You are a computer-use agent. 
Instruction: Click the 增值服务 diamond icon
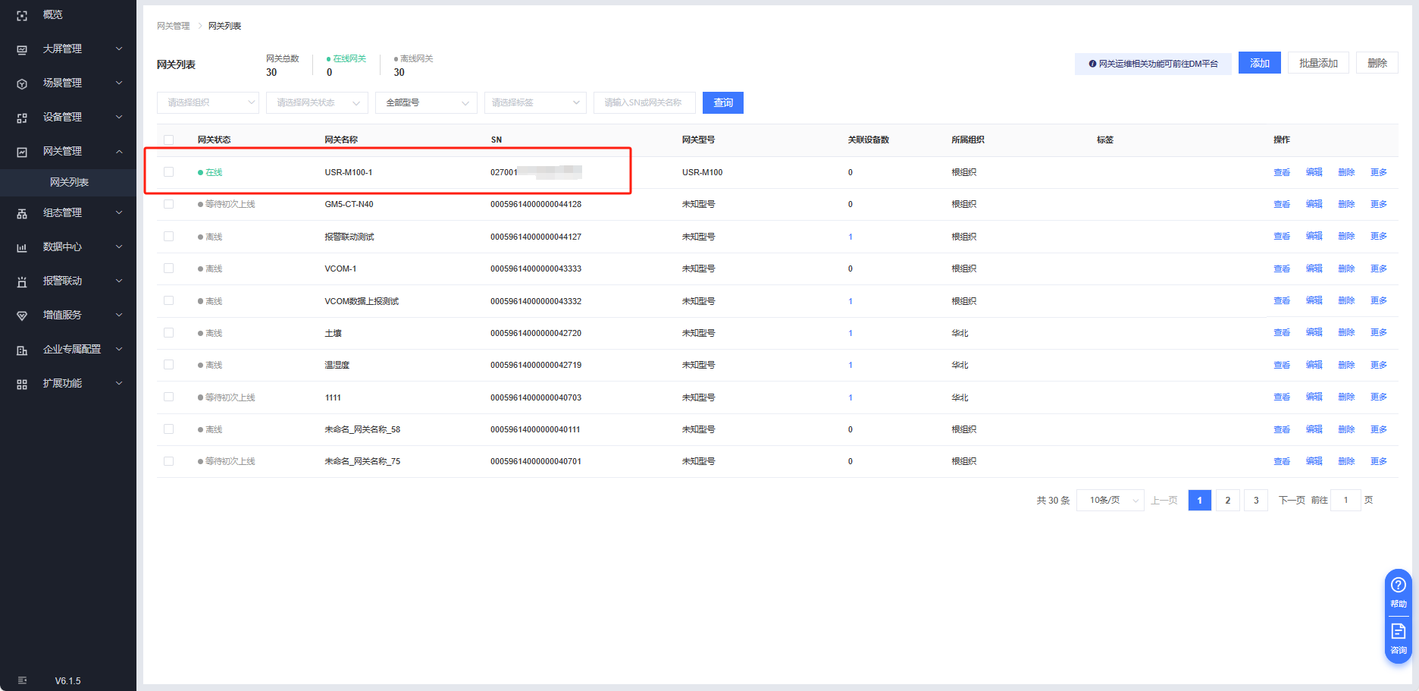22,316
